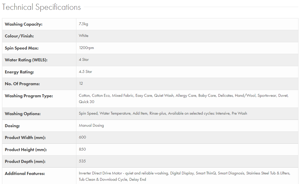This screenshot has width=300, height=184.
Task: Select the White colour value
Action: pyautogui.click(x=84, y=36)
